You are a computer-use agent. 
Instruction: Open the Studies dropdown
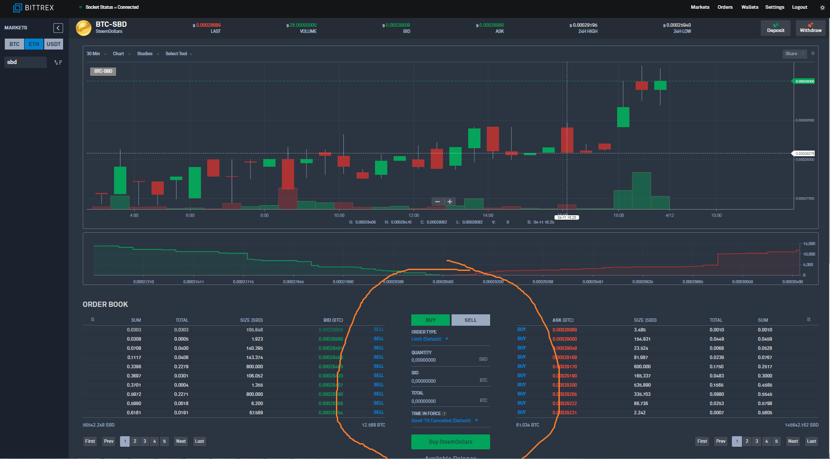point(148,54)
